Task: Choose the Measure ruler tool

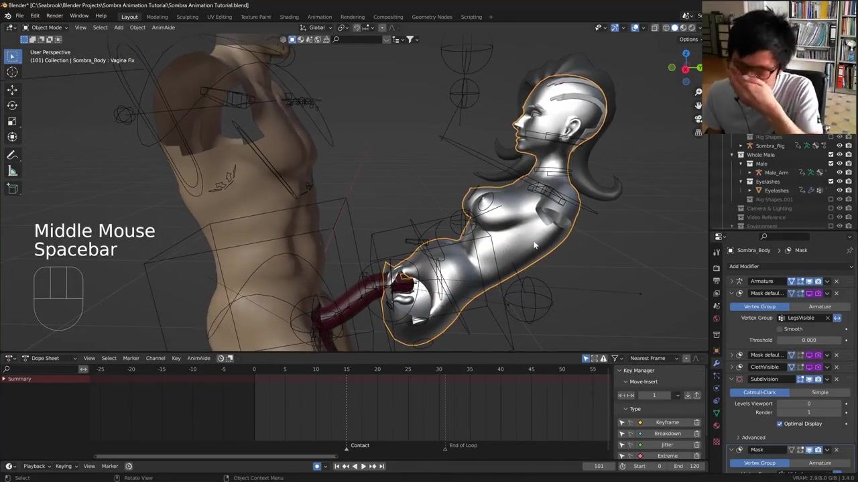Action: [x=12, y=172]
